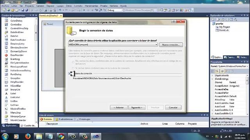The height and width of the screenshot is (140, 250).
Task: Click the < Anterior button
Action: click(118, 107)
